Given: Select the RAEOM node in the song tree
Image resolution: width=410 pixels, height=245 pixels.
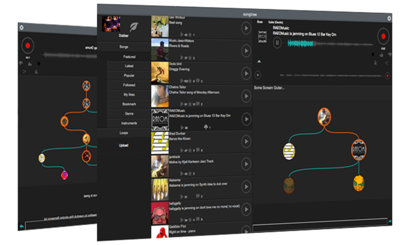Looking at the screenshot, I should (359, 150).
